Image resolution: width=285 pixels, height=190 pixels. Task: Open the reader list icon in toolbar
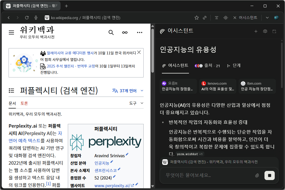tap(217, 18)
